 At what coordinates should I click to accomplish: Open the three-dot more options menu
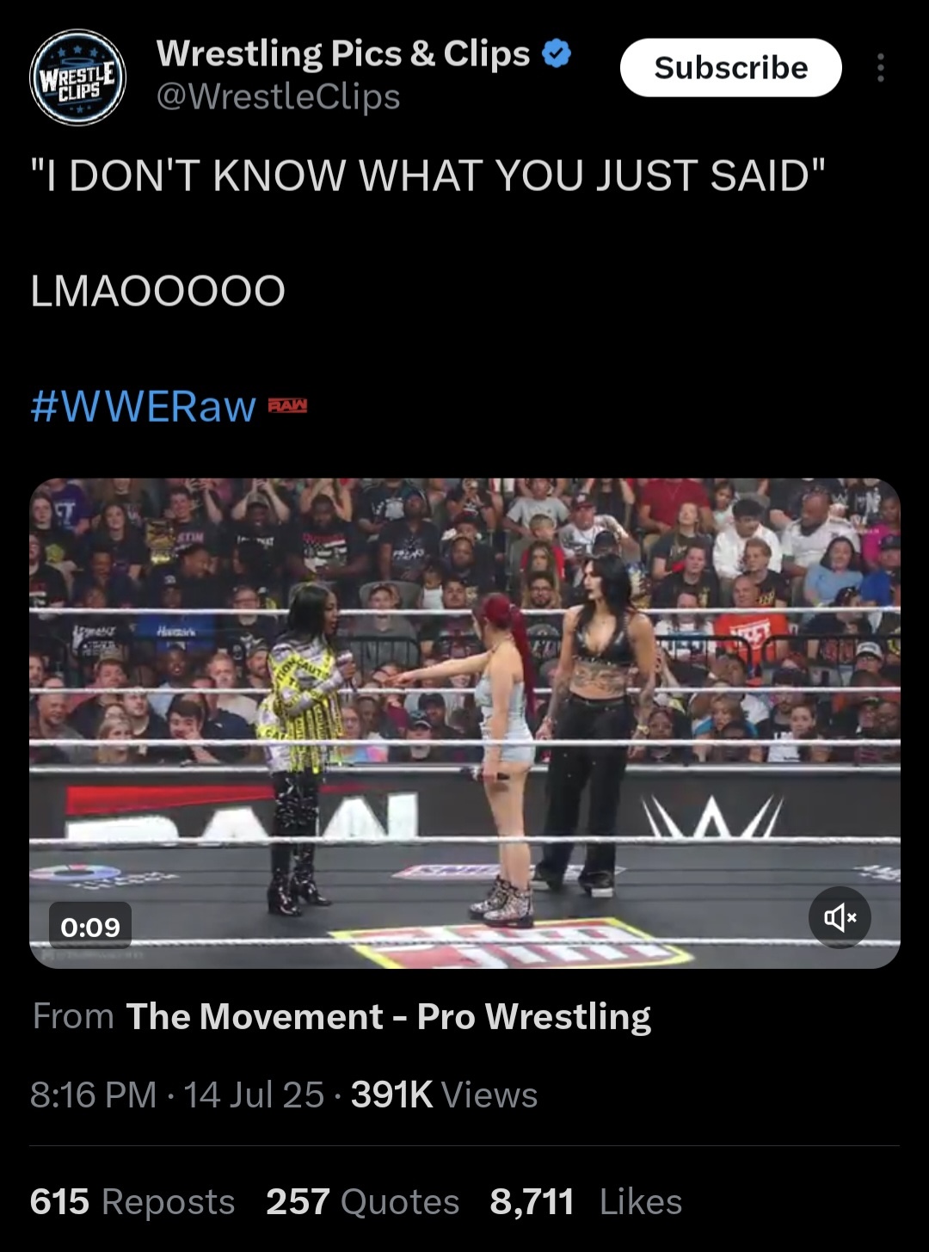[880, 68]
